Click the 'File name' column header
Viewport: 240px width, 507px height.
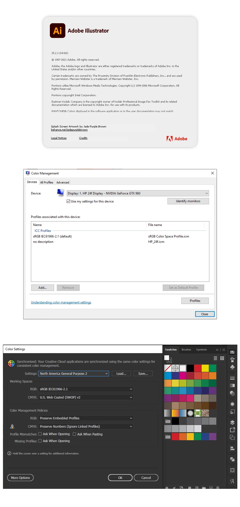[x=175, y=225]
